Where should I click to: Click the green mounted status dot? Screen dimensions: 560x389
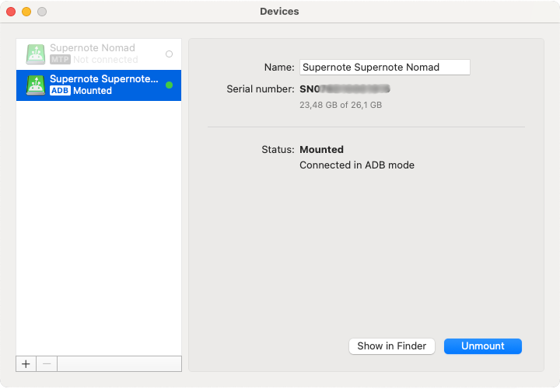click(x=170, y=85)
